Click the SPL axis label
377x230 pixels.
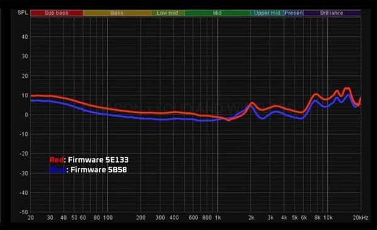point(23,13)
